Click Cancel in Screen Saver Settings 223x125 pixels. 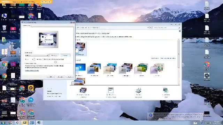60,77
